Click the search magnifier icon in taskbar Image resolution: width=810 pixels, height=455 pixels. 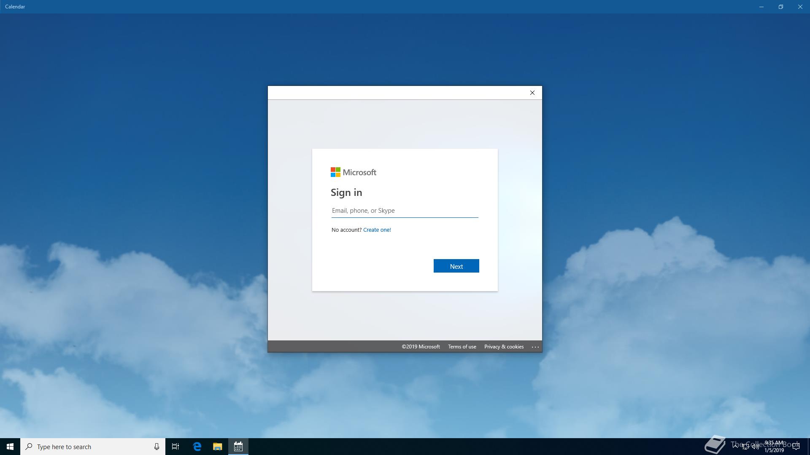click(x=29, y=447)
